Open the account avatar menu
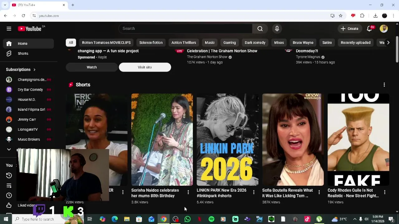Viewport: 399px width, 224px height. click(384, 29)
